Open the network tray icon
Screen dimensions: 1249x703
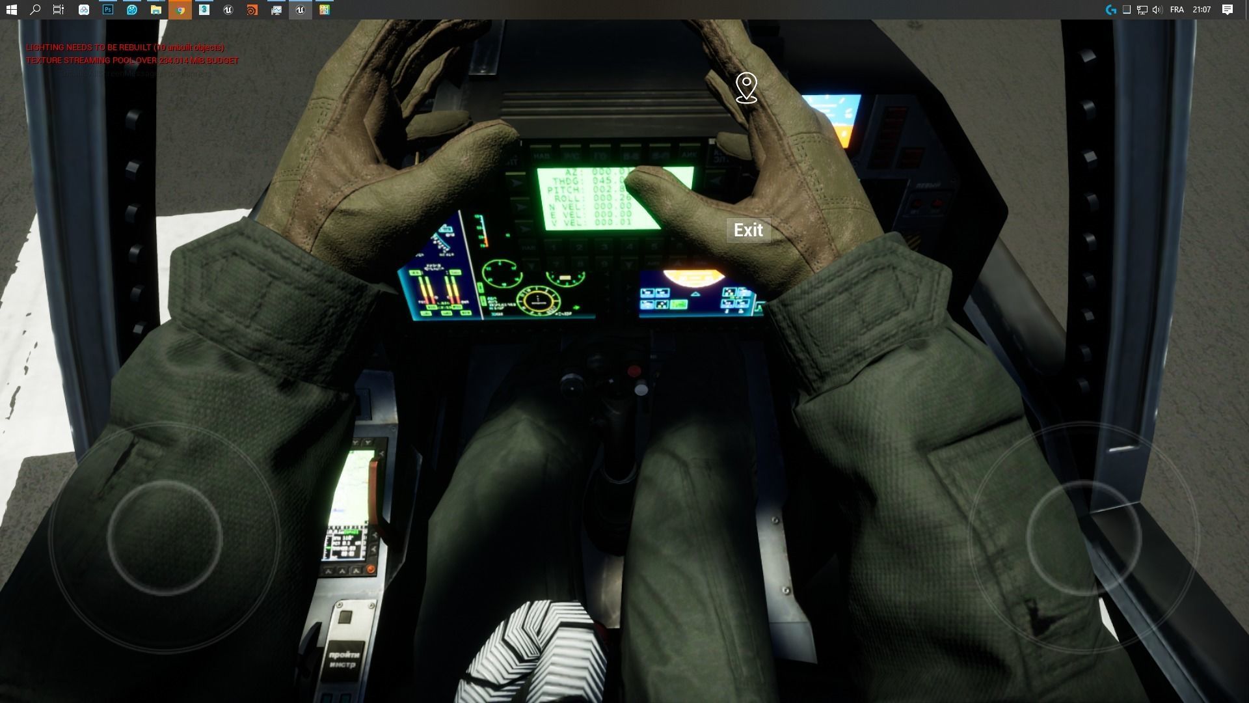pos(1142,10)
